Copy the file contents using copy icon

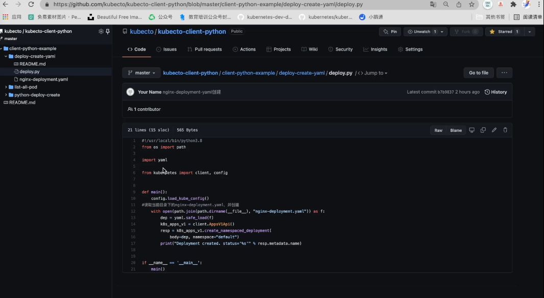point(483,130)
